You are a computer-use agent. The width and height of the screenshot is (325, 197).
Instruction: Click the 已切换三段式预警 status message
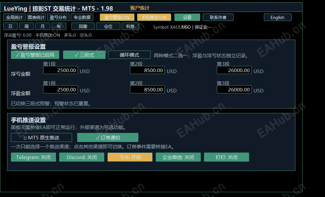(x=51, y=103)
